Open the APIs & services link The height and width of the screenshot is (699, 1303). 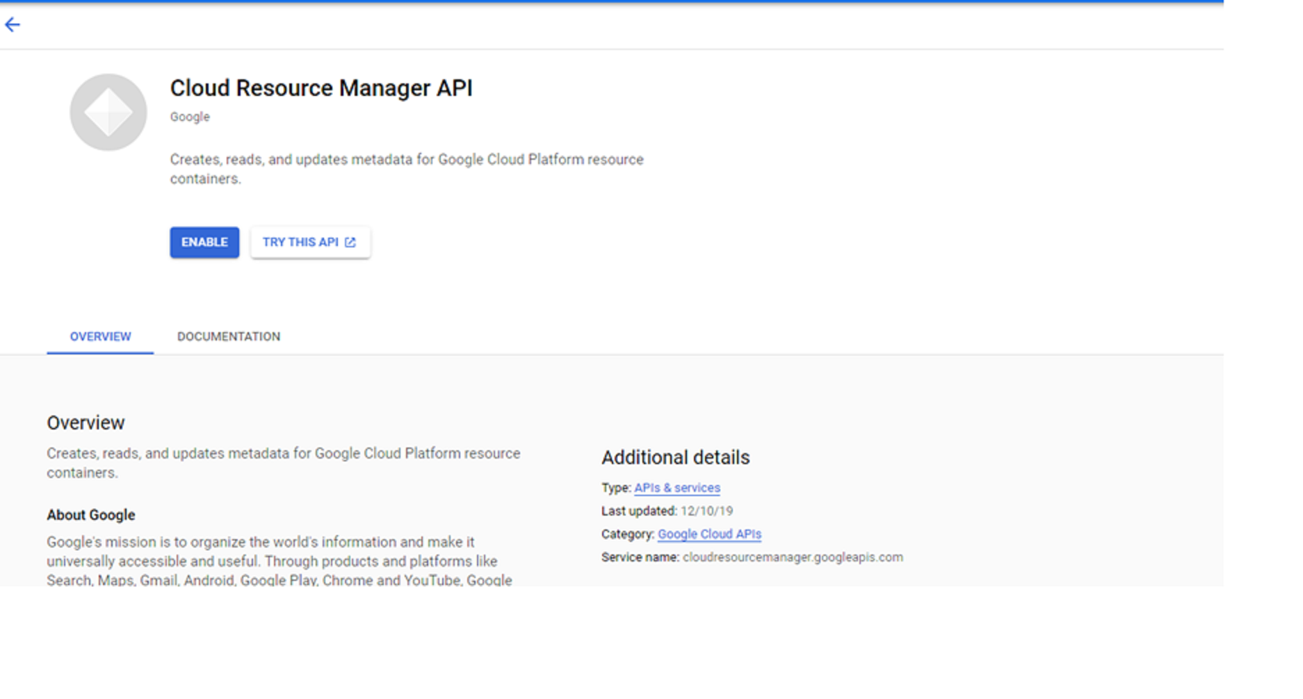pyautogui.click(x=677, y=488)
